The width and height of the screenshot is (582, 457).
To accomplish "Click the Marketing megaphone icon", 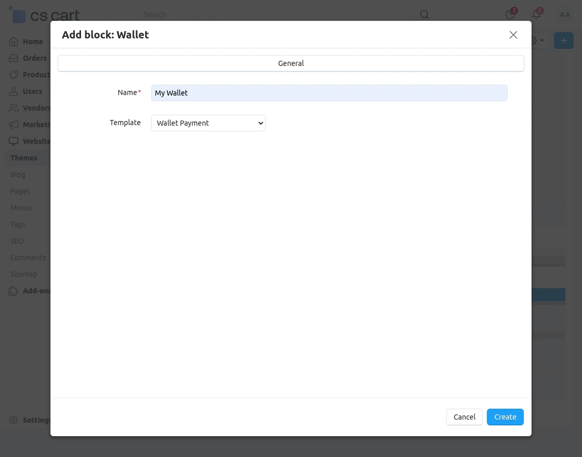I will [14, 125].
